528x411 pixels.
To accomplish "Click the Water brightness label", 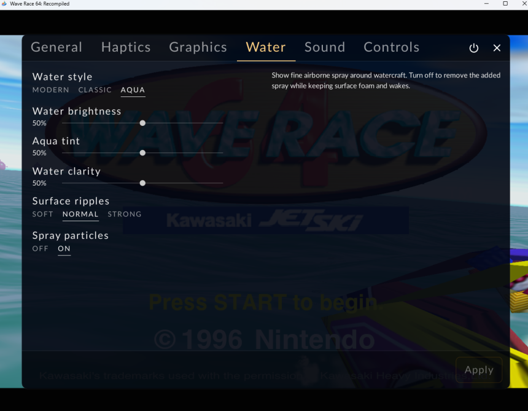I will point(77,111).
